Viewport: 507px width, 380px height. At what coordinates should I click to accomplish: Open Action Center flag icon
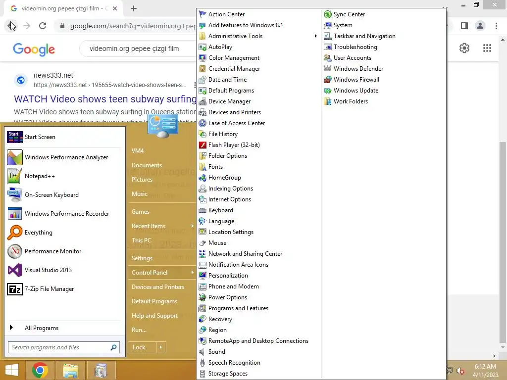[x=203, y=14]
